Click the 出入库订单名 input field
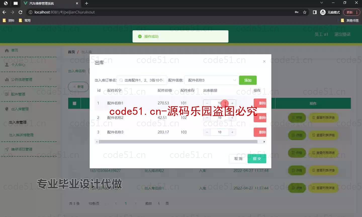362x217 pixels. [x=142, y=80]
